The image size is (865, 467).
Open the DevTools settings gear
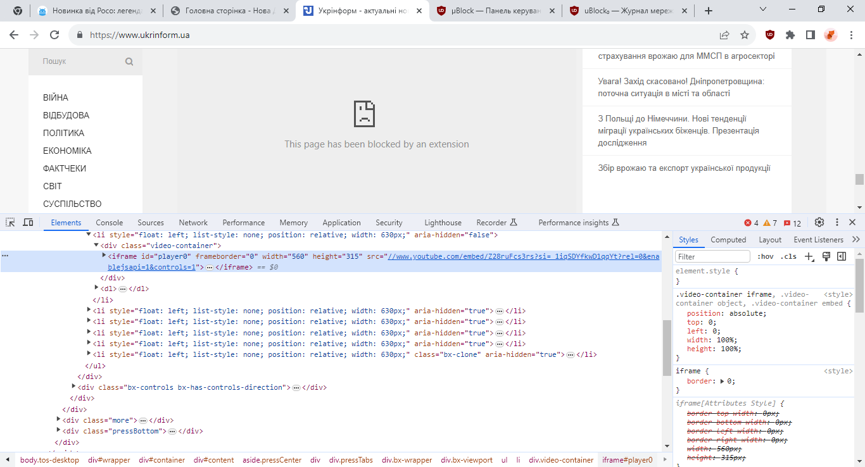[x=819, y=222]
